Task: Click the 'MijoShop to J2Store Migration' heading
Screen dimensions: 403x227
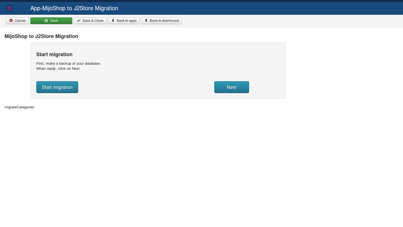Action: point(41,36)
